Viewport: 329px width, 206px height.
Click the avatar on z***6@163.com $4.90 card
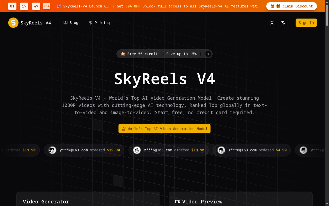pos(221,150)
